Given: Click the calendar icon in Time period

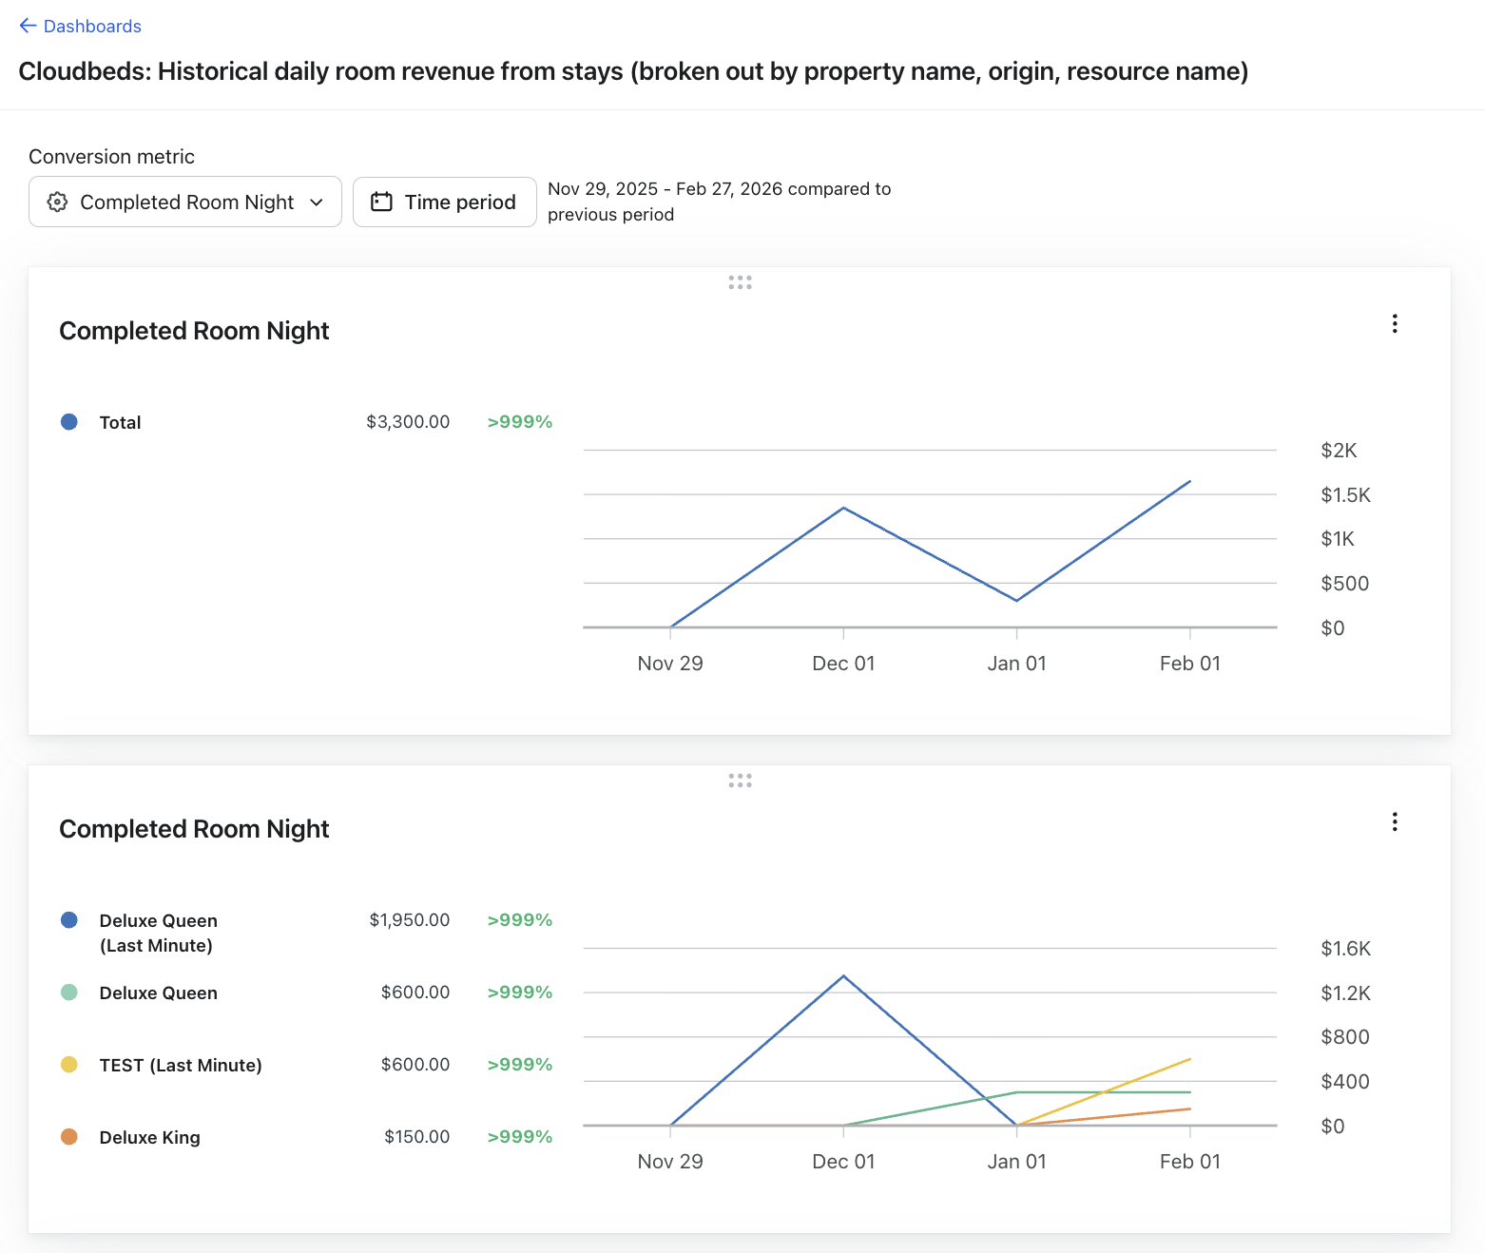Looking at the screenshot, I should (381, 202).
